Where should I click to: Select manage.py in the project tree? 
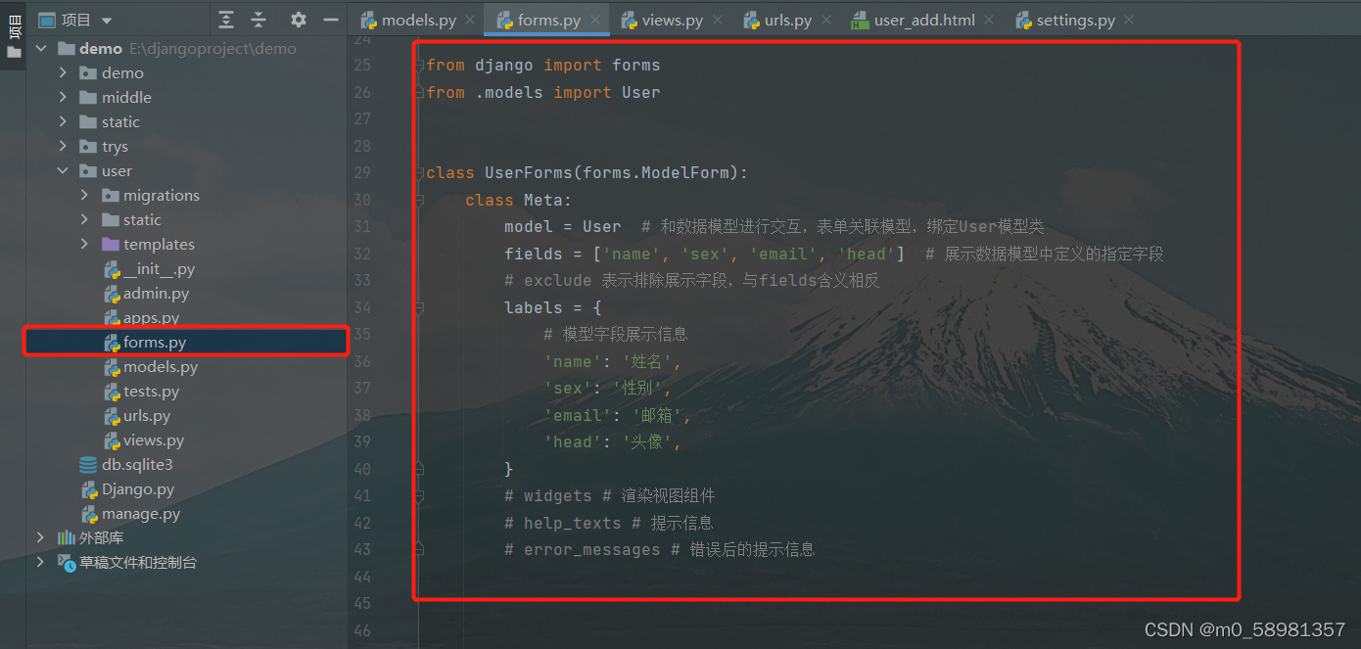(141, 513)
